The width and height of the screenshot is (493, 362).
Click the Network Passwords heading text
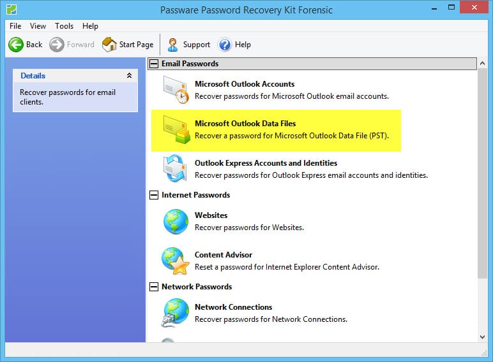pyautogui.click(x=197, y=287)
